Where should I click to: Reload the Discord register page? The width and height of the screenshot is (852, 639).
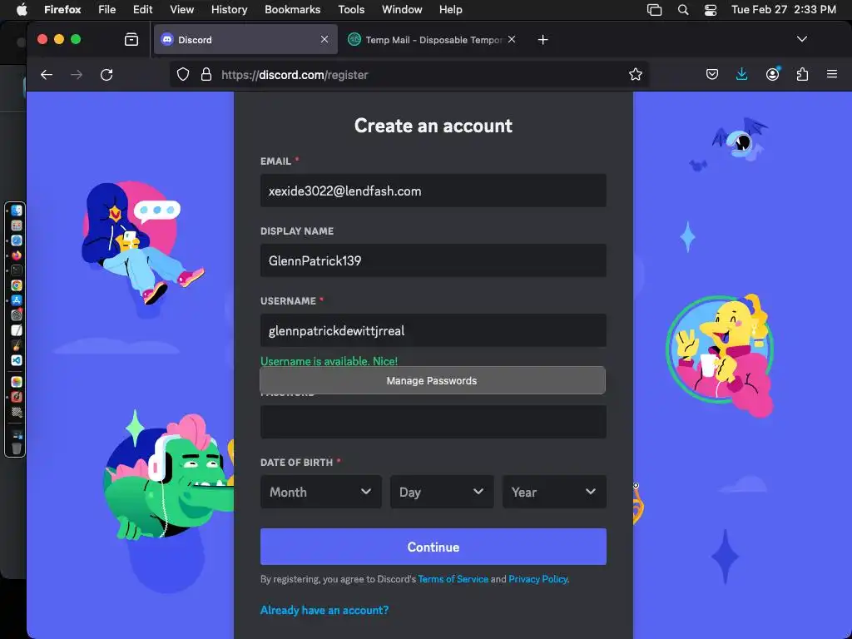[106, 75]
